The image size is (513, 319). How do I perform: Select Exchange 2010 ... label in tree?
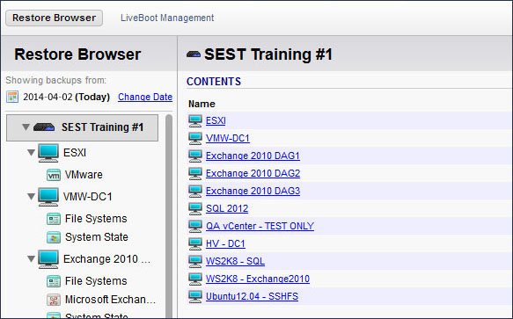point(107,259)
